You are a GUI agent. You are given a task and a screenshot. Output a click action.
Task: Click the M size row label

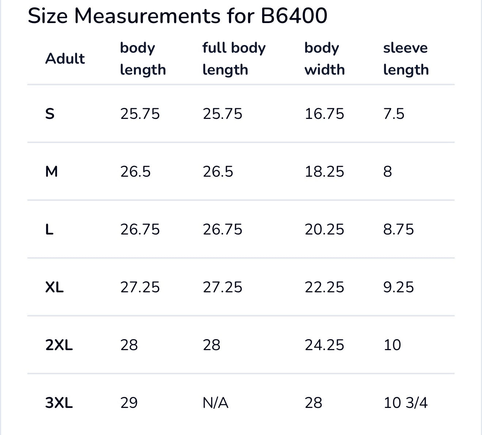51,172
